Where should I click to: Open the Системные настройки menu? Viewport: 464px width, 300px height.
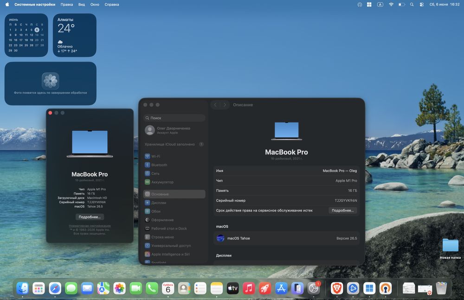click(35, 5)
